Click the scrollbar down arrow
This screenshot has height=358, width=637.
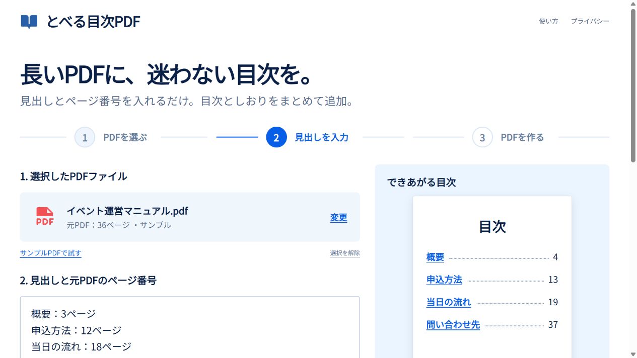(633, 354)
